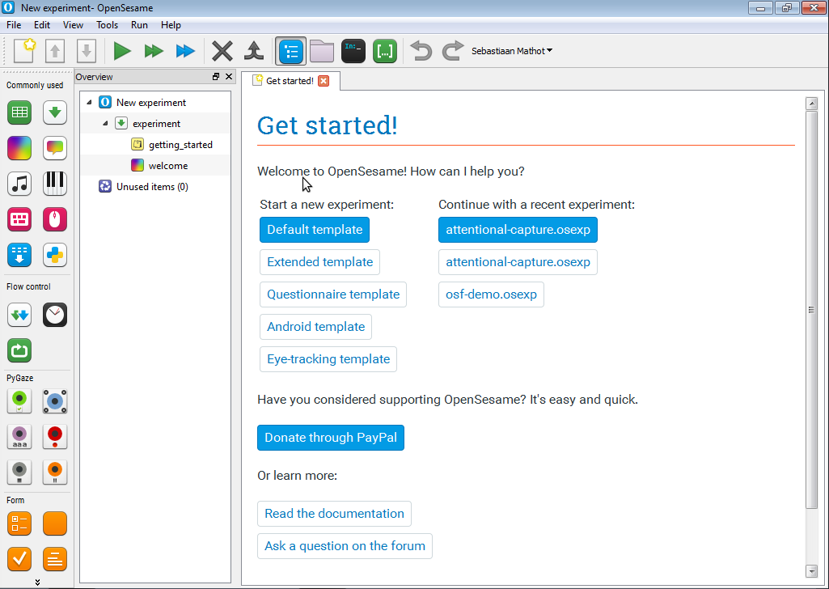This screenshot has height=589, width=829.
Task: Open the Tools menu
Action: pos(107,25)
